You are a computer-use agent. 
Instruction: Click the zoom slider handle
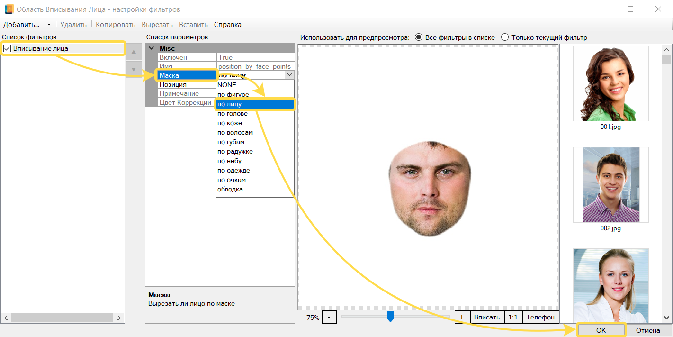390,317
